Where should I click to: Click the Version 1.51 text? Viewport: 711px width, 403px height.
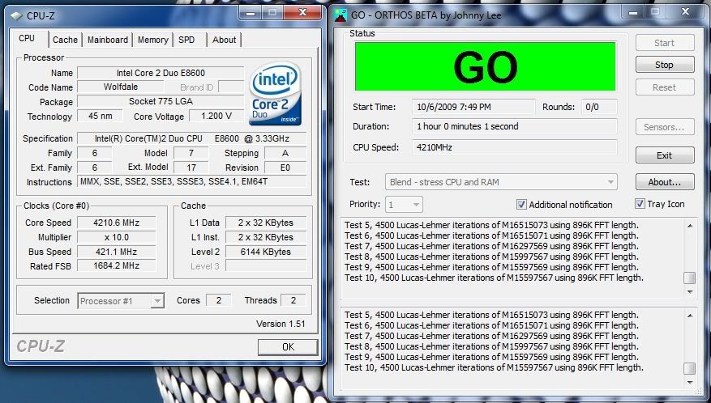pyautogui.click(x=281, y=324)
